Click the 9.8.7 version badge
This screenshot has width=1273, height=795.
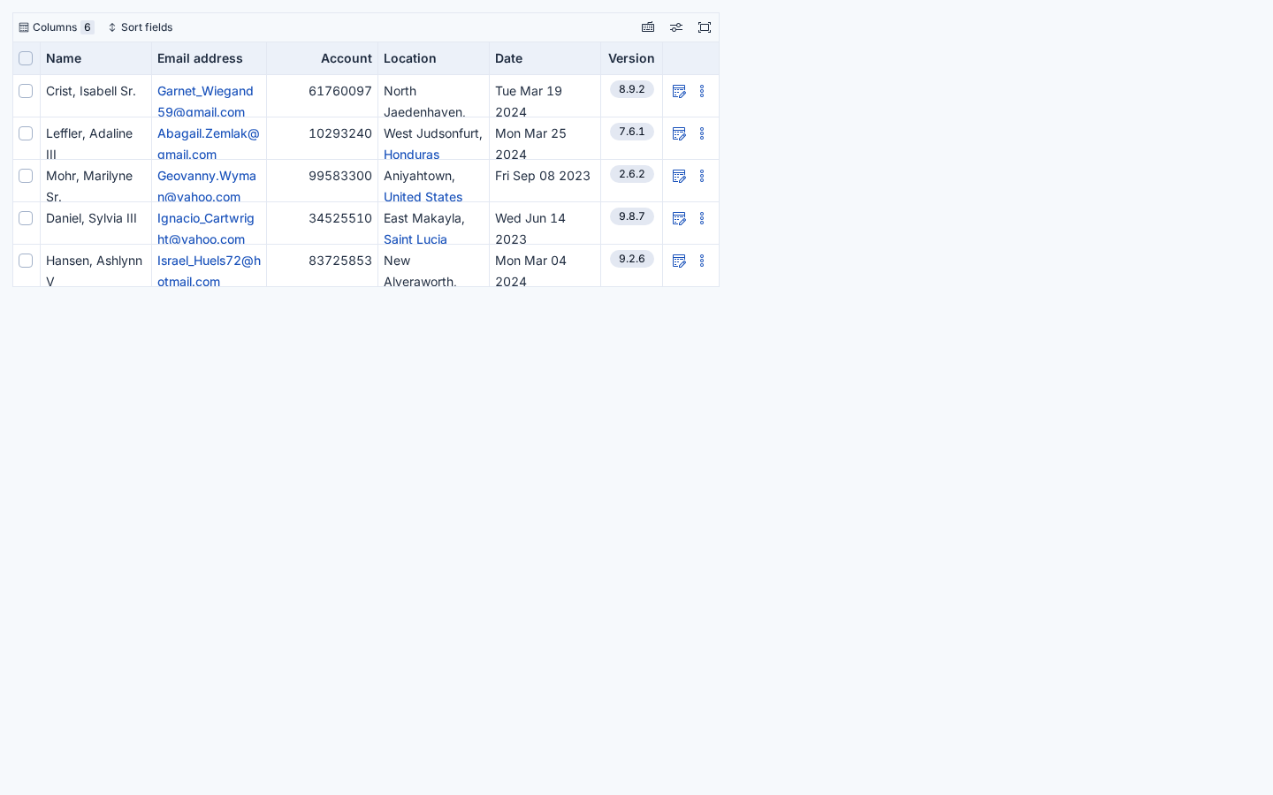point(632,216)
